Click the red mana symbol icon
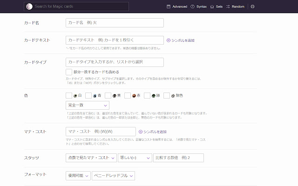Screen dimensions: 298x186 point(134,96)
